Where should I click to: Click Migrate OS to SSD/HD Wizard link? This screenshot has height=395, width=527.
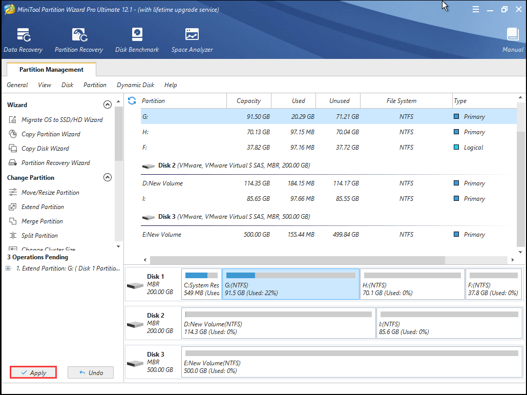(62, 120)
